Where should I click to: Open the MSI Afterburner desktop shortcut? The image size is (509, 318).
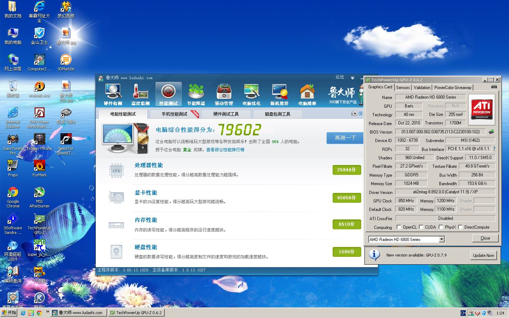pyautogui.click(x=40, y=197)
